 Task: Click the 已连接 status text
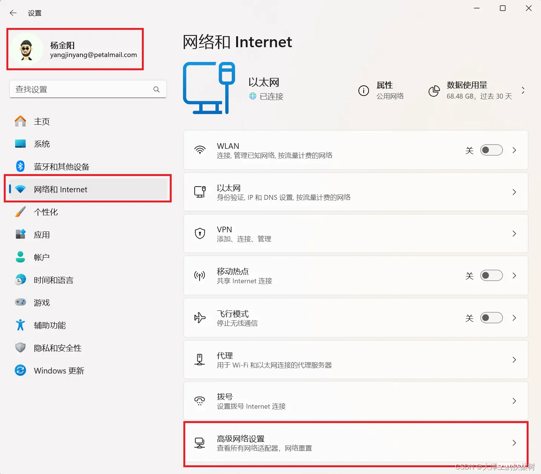tap(272, 96)
